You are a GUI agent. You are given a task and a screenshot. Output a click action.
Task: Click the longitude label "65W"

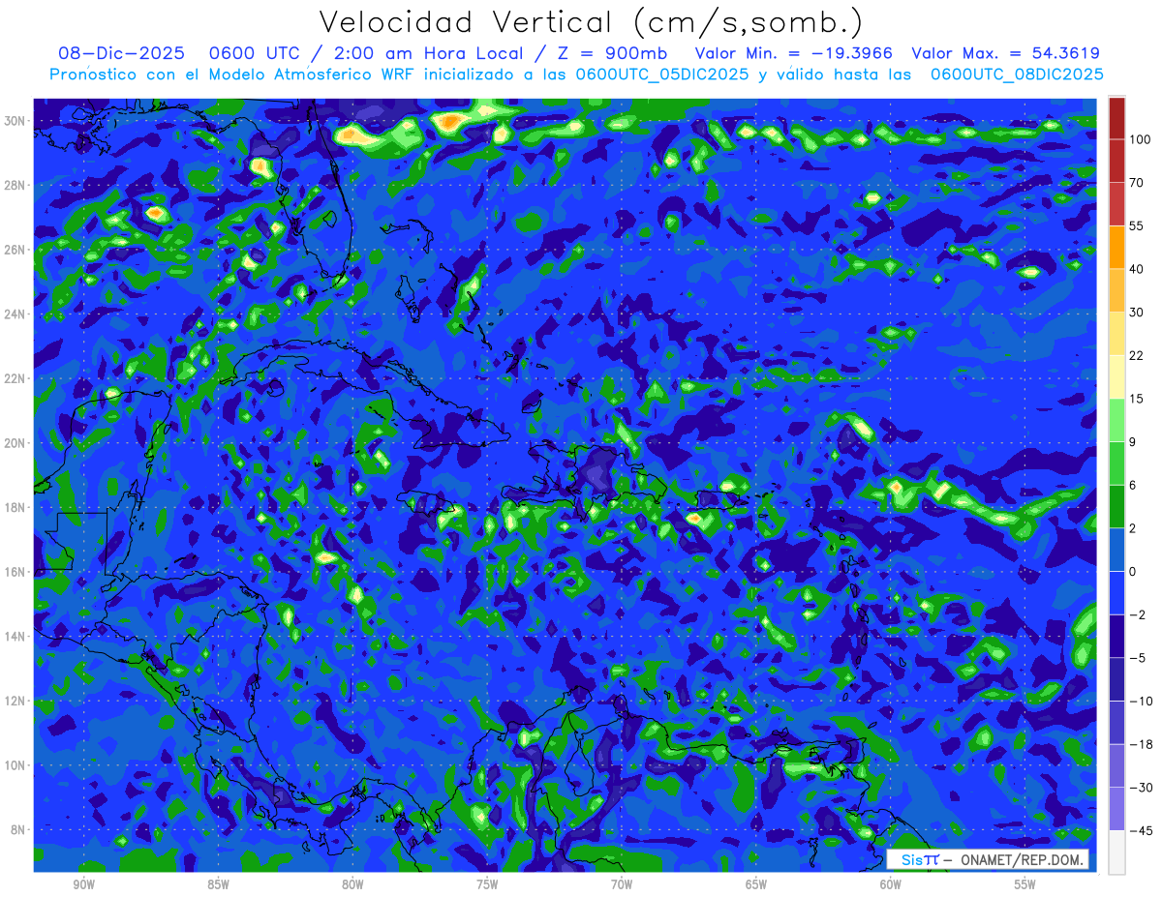tap(756, 884)
